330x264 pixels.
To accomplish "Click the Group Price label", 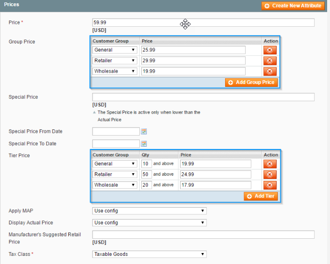I will click(22, 42).
